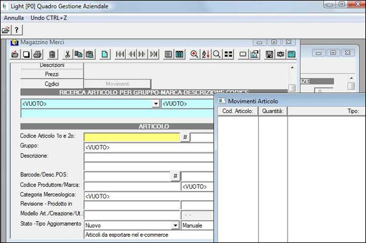Open the Undo CTRL+Z menu
Screen dimensions: 366x243
[49, 18]
